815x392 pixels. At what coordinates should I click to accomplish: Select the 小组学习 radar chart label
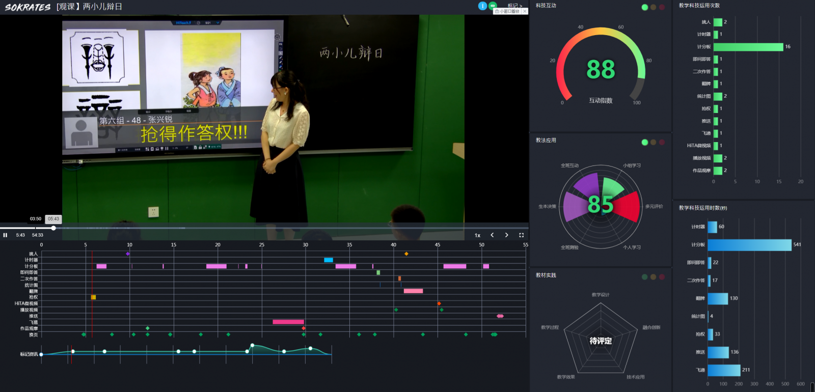point(632,165)
